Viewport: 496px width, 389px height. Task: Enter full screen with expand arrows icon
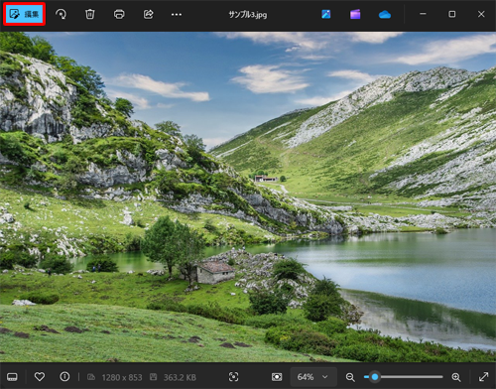point(484,377)
